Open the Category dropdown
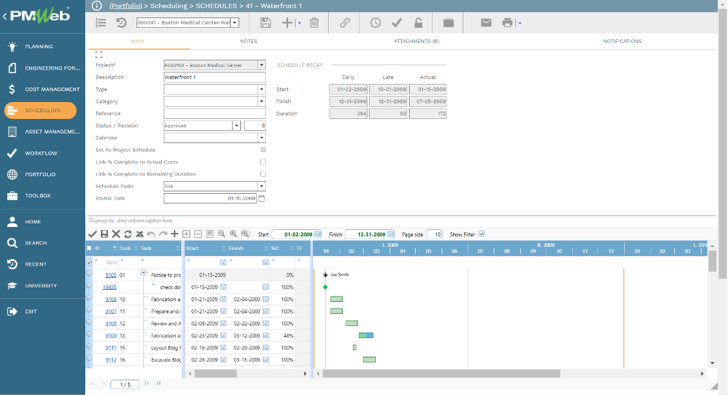 [262, 101]
